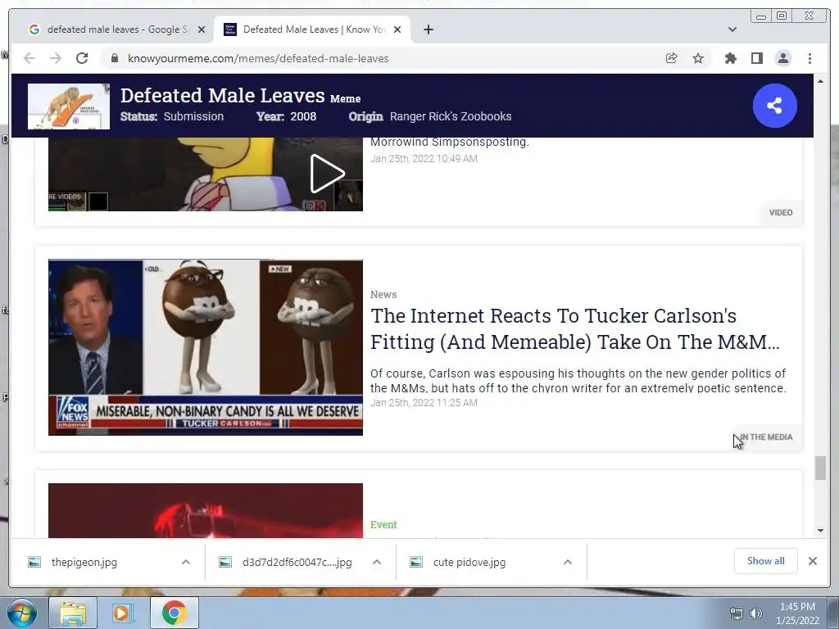The height and width of the screenshot is (629, 839).
Task: Open the Windows Start menu
Action: coord(22,613)
